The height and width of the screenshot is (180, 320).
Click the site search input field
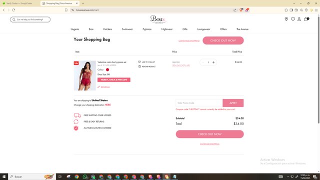point(30,19)
